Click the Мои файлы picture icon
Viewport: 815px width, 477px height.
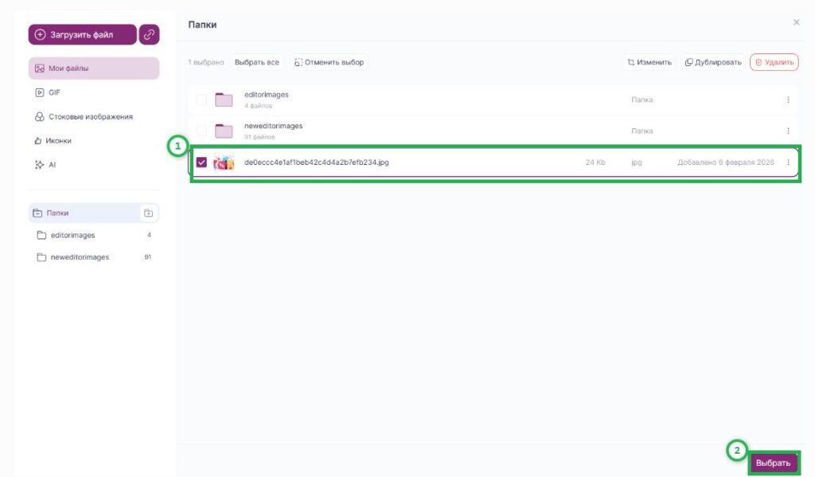tap(40, 68)
